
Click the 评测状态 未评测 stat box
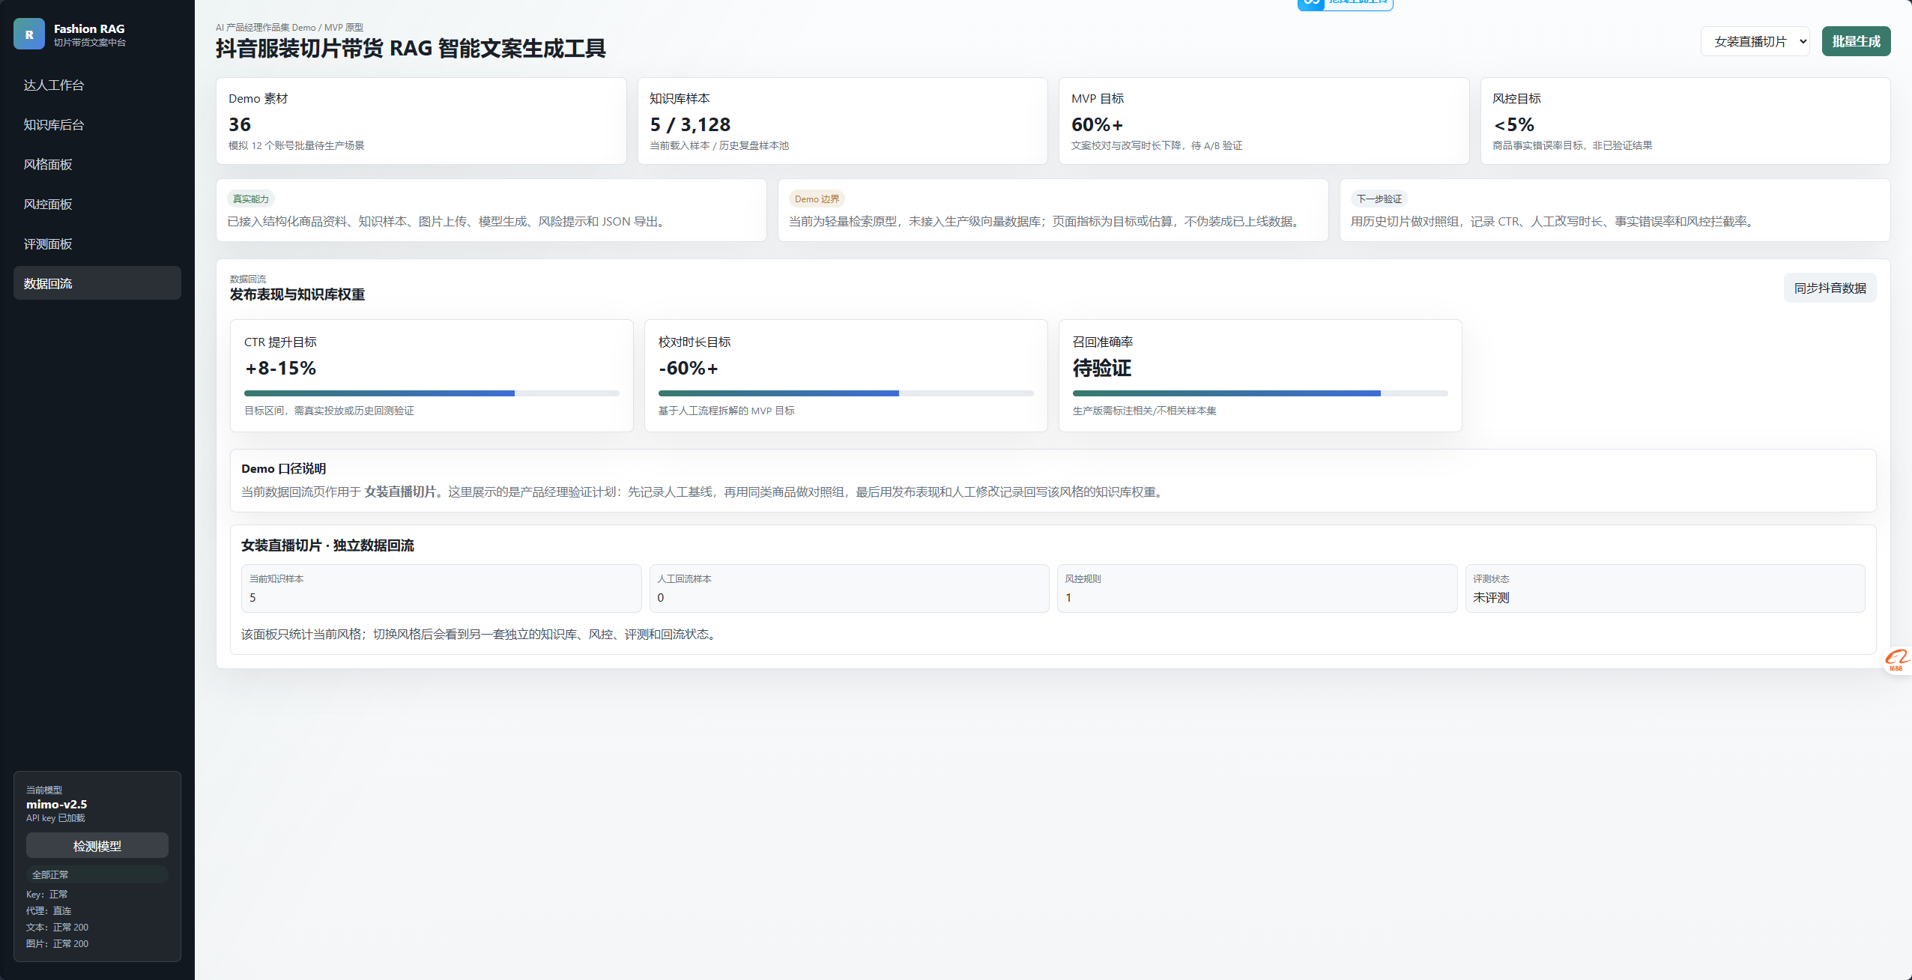coord(1665,588)
